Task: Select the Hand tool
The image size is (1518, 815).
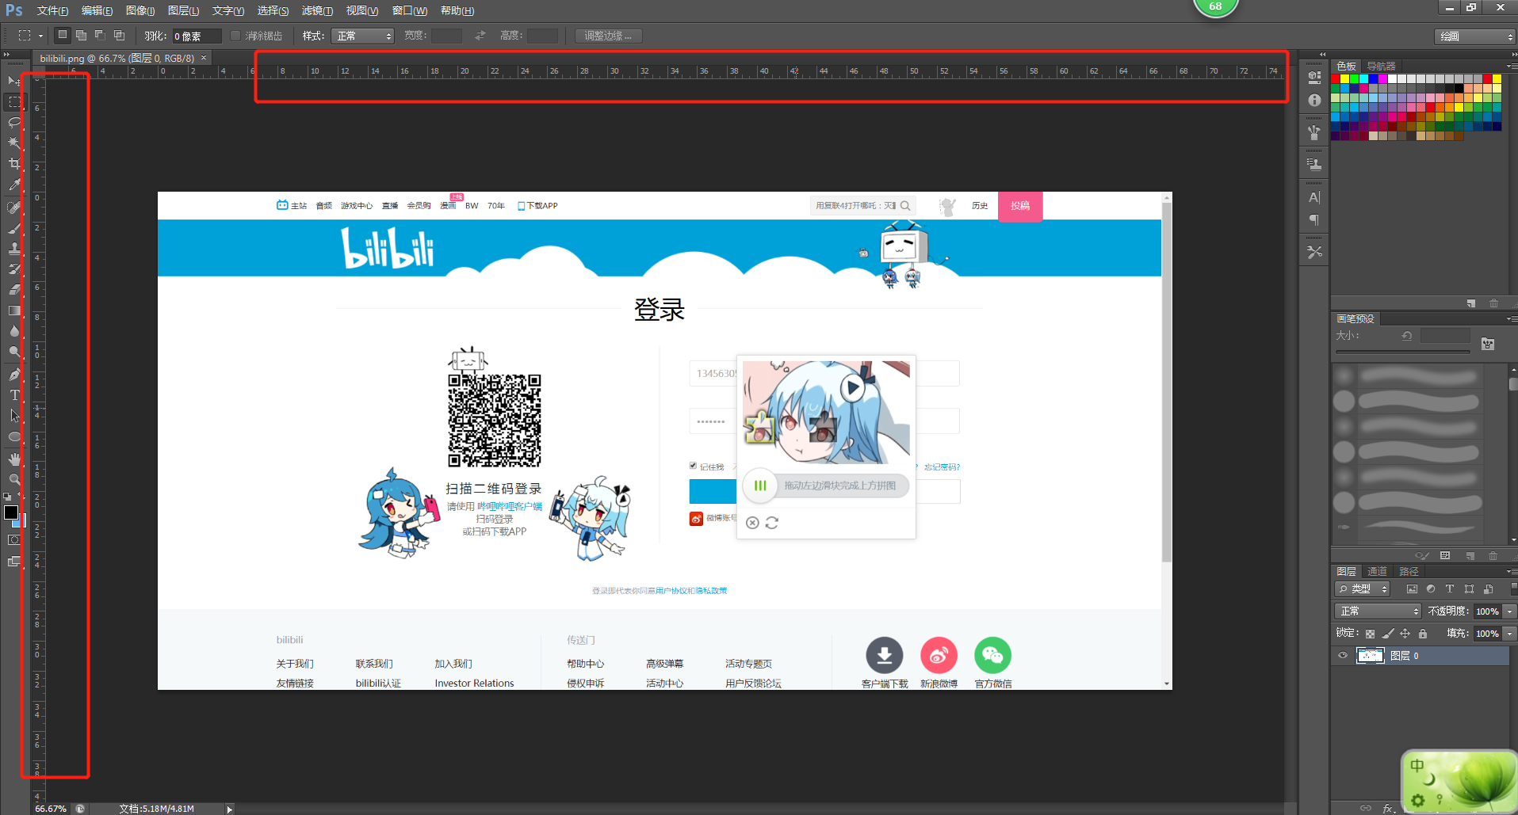Action: point(14,459)
